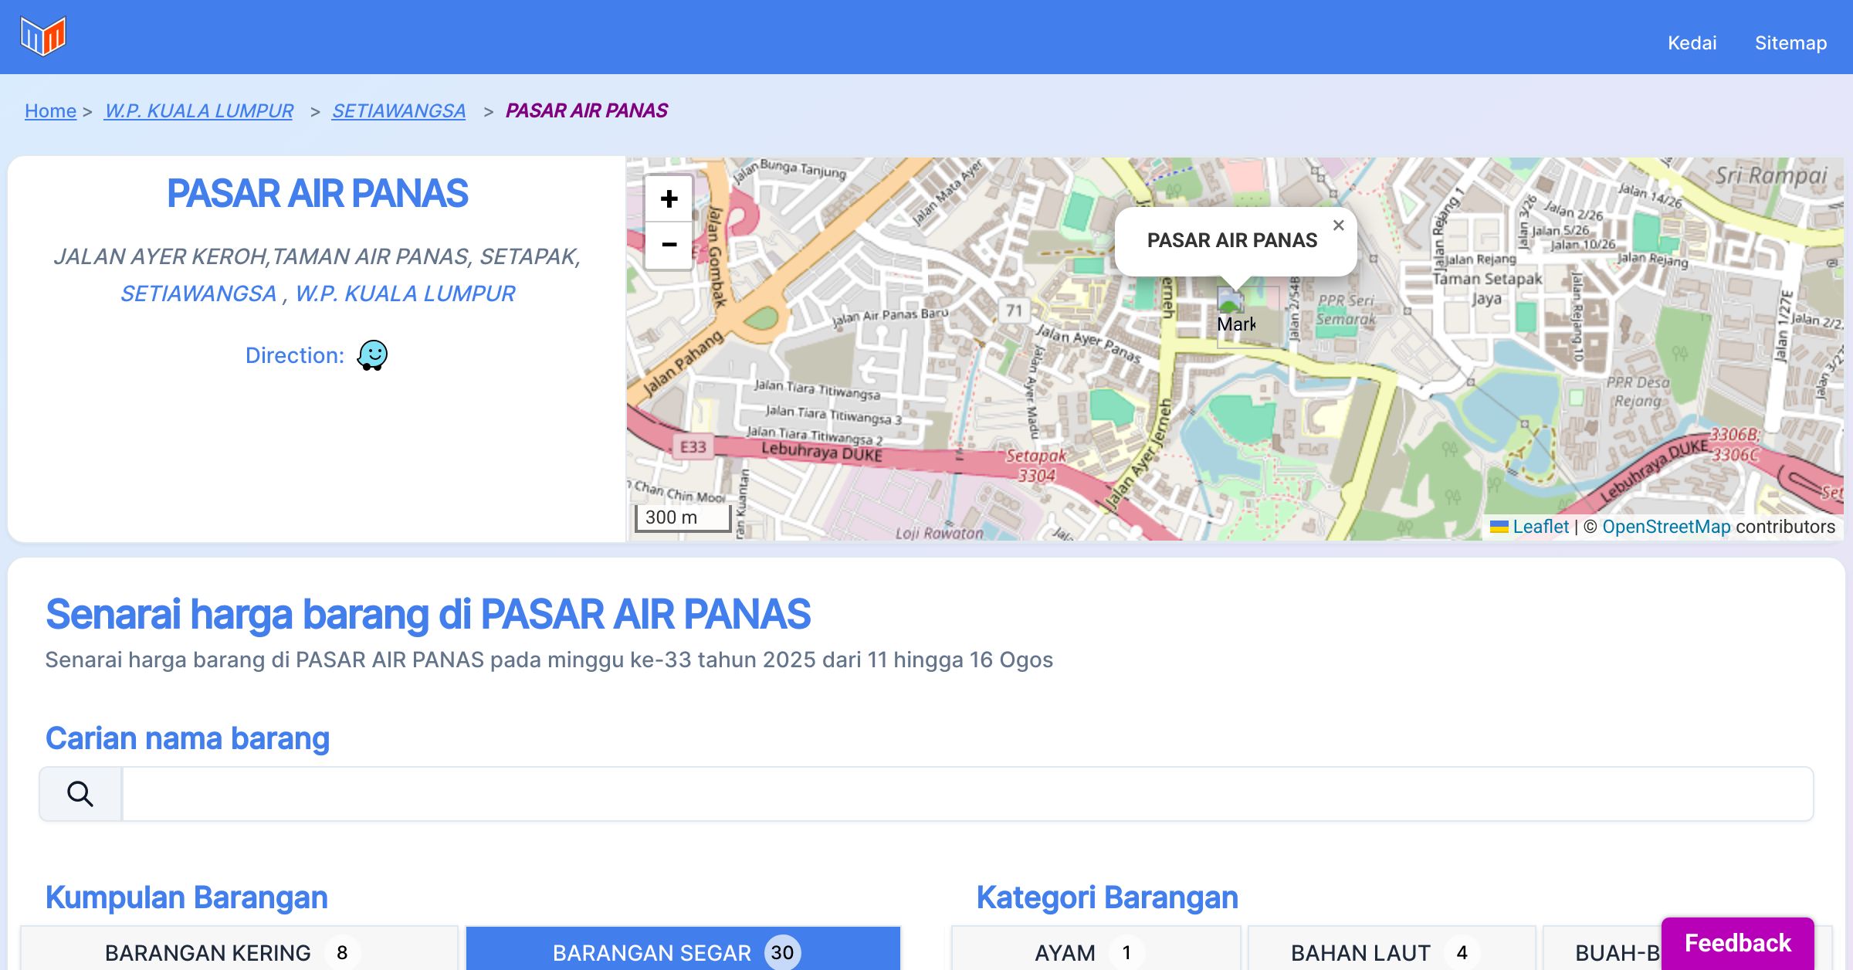This screenshot has height=970, width=1853.
Task: Close the PASAR AIR PANAS map popup
Action: [x=1338, y=226]
